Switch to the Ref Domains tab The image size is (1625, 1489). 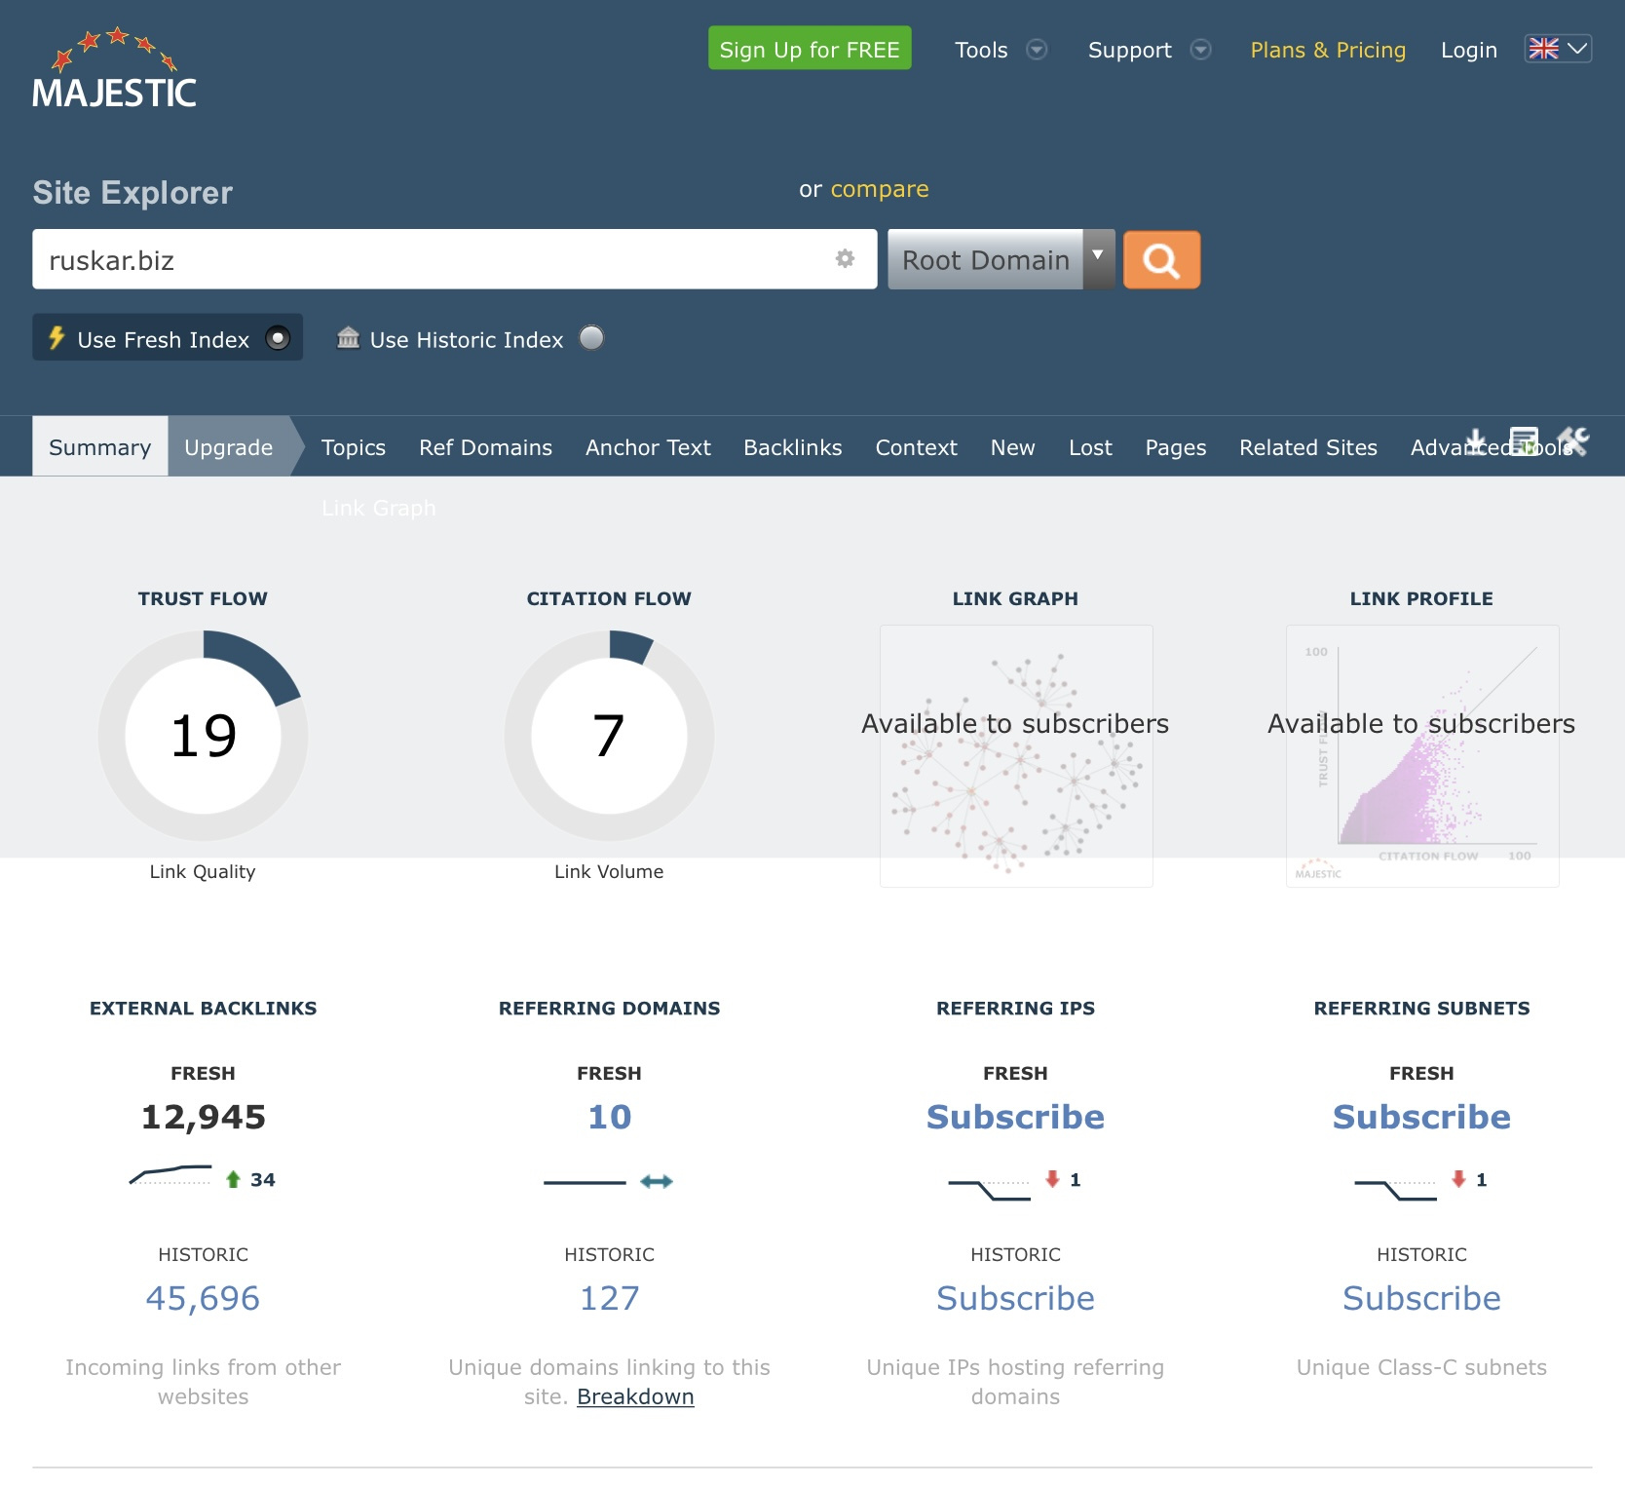485,447
